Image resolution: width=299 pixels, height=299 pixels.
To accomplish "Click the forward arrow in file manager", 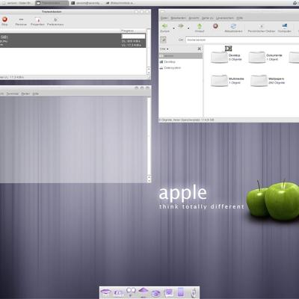I will [x=181, y=26].
